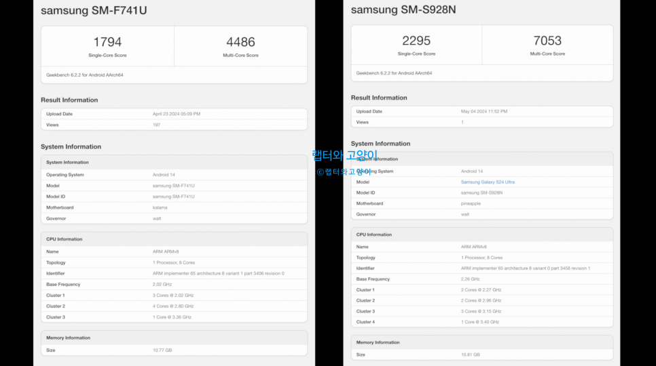The height and width of the screenshot is (366, 656).
Task: Select the samsung SM-S928N page title
Action: tap(403, 9)
